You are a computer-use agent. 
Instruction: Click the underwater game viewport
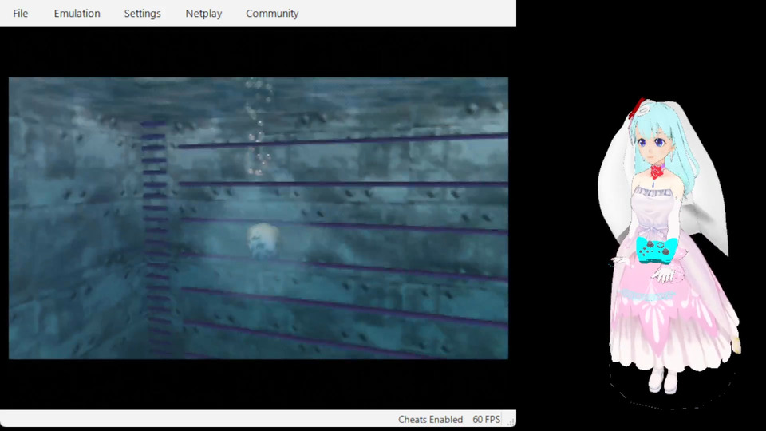[258, 218]
